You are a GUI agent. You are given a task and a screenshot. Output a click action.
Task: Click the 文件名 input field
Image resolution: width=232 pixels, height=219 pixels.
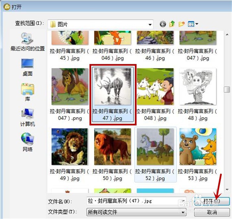pos(136,201)
